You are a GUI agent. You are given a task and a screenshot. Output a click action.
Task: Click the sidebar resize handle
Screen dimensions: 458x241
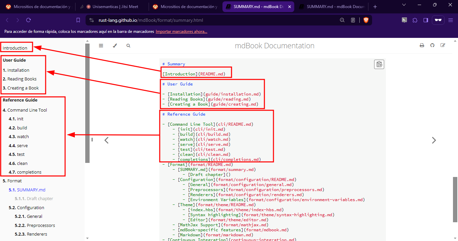click(92, 140)
